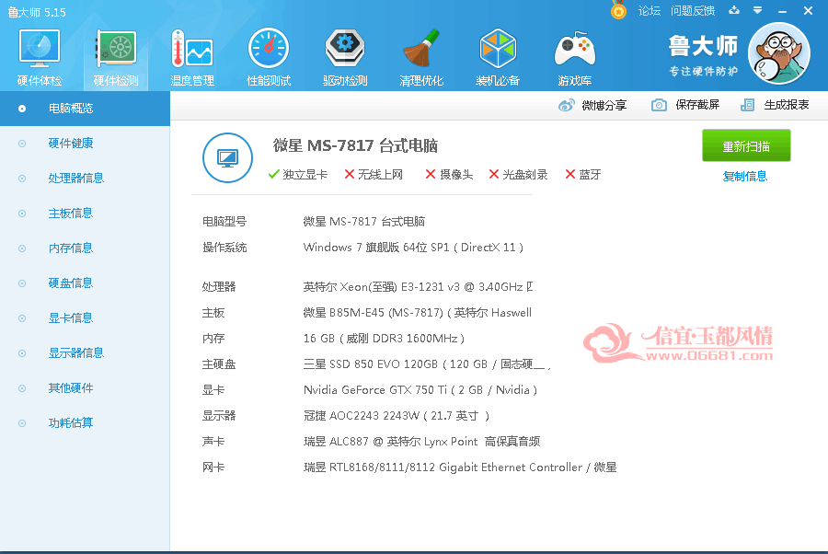828x554 pixels.
Task: Open 温度管理 temperature management
Action: 192,58
